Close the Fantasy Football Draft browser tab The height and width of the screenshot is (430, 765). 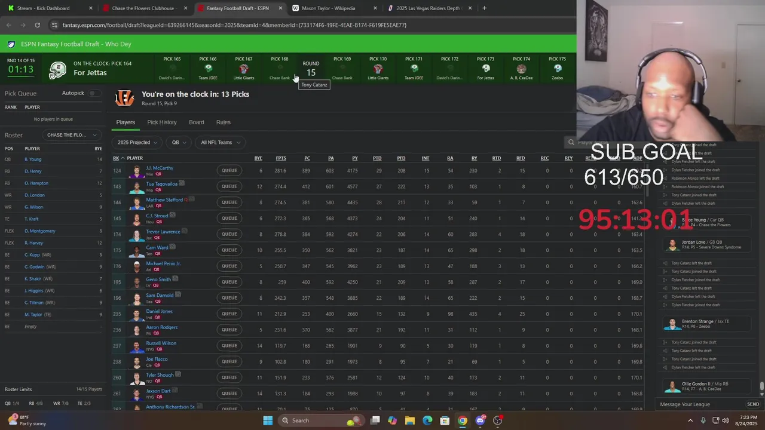(x=280, y=8)
